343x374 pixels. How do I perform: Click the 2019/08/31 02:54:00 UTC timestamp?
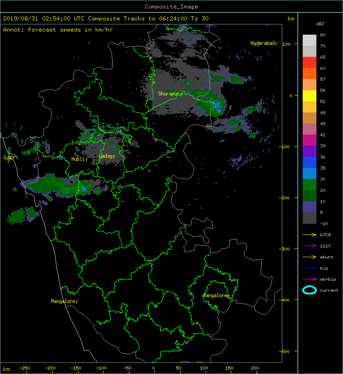click(44, 19)
